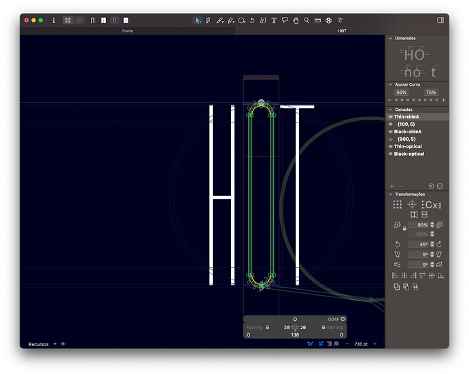
Task: Switch to grid view in toolbar
Action: click(x=68, y=20)
